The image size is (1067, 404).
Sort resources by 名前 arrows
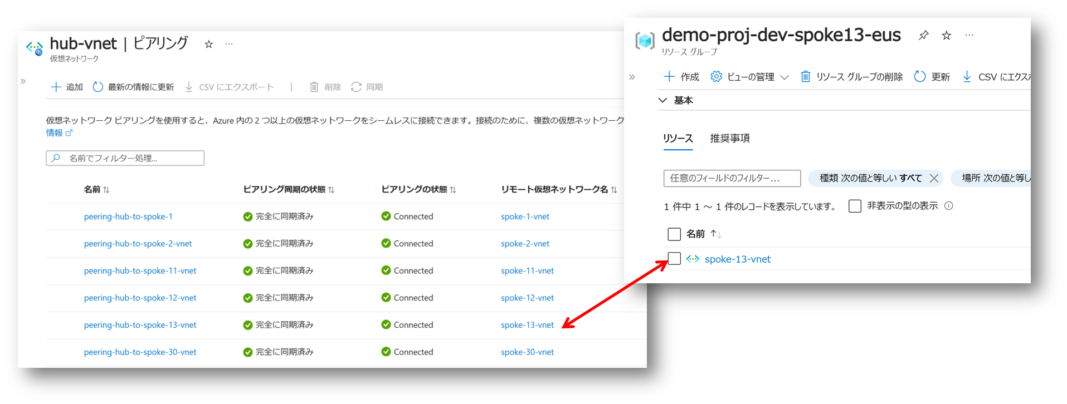pos(716,234)
